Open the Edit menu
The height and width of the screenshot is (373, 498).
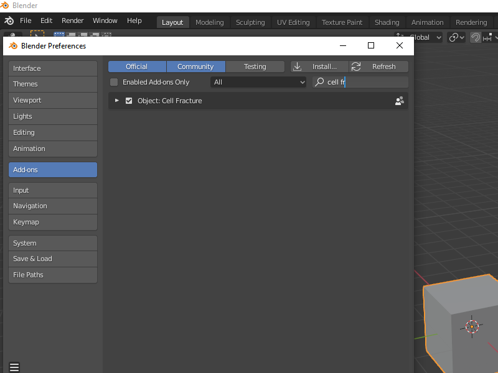pos(46,21)
